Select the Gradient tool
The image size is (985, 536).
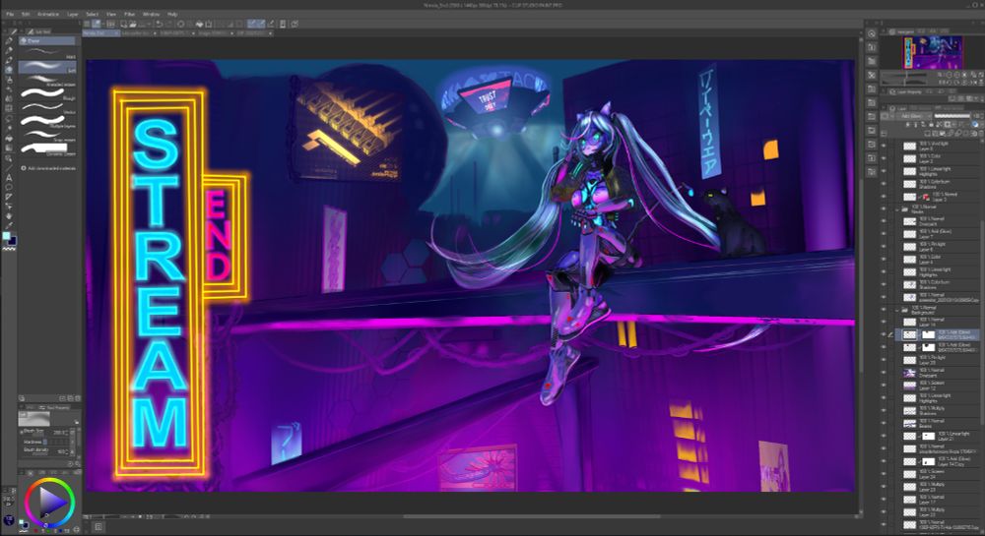(9, 148)
